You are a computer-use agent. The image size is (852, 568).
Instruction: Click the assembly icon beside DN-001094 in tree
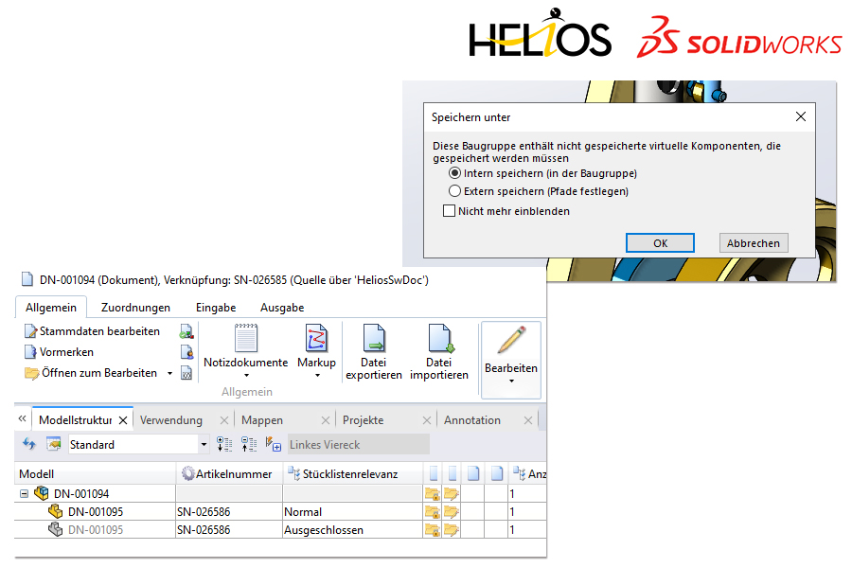coord(42,493)
